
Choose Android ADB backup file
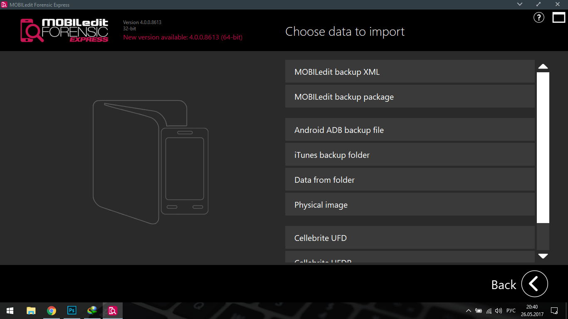[x=410, y=130]
